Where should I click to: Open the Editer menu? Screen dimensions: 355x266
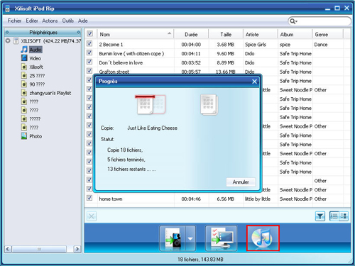[32, 21]
